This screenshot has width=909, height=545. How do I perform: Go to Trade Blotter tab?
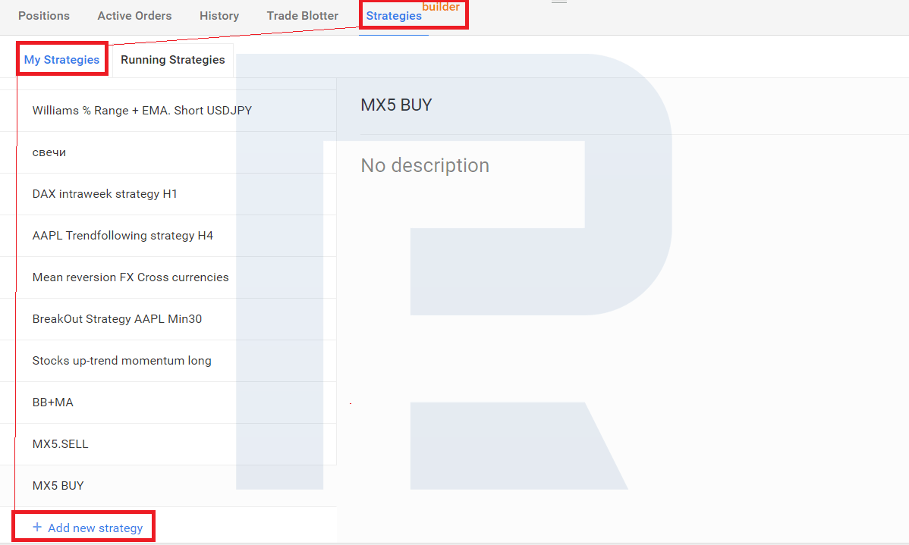[x=303, y=16]
